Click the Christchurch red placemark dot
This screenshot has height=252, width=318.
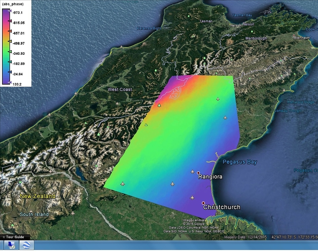click(x=203, y=203)
